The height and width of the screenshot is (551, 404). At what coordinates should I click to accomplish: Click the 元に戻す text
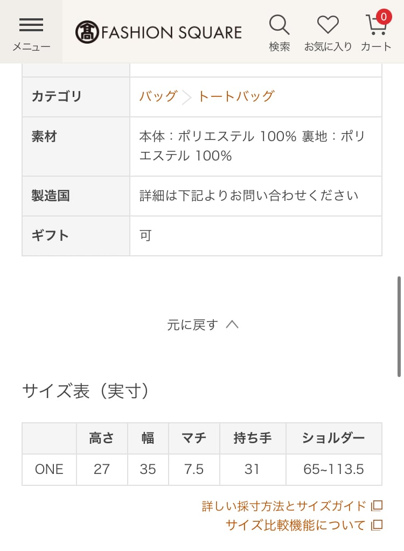pyautogui.click(x=192, y=325)
